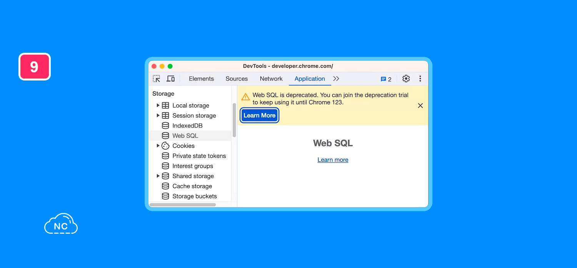Screen dimensions: 577x268
Task: Select Local storage in the sidebar
Action: [x=191, y=106]
